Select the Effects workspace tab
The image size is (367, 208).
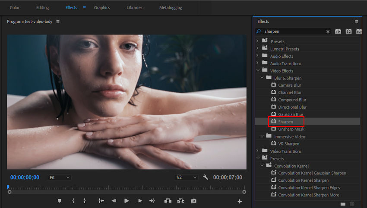point(71,7)
